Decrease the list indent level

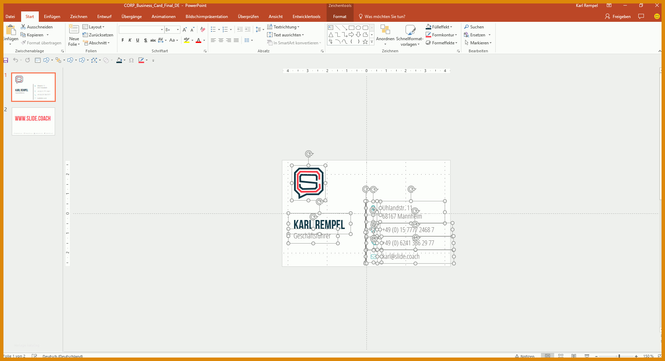[x=240, y=30]
